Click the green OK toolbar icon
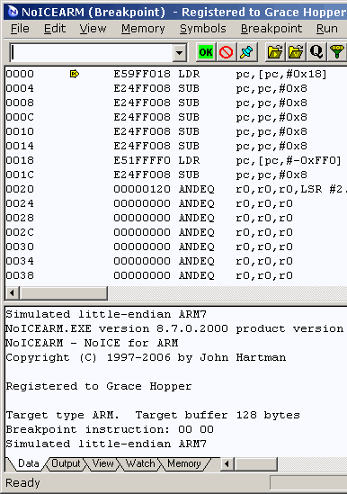This screenshot has height=494, width=347. click(x=206, y=52)
